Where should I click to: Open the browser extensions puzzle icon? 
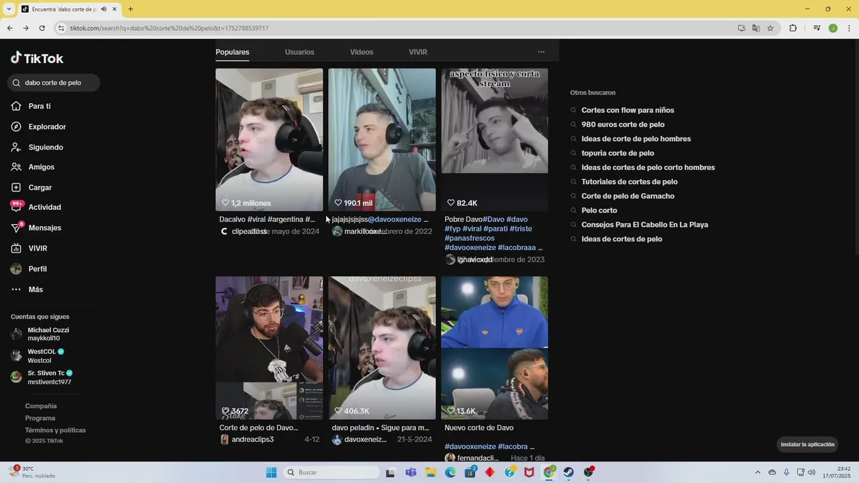click(793, 28)
